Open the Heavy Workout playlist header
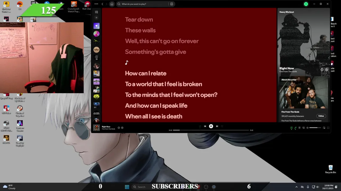The height and width of the screenshot is (191, 341). [287, 12]
